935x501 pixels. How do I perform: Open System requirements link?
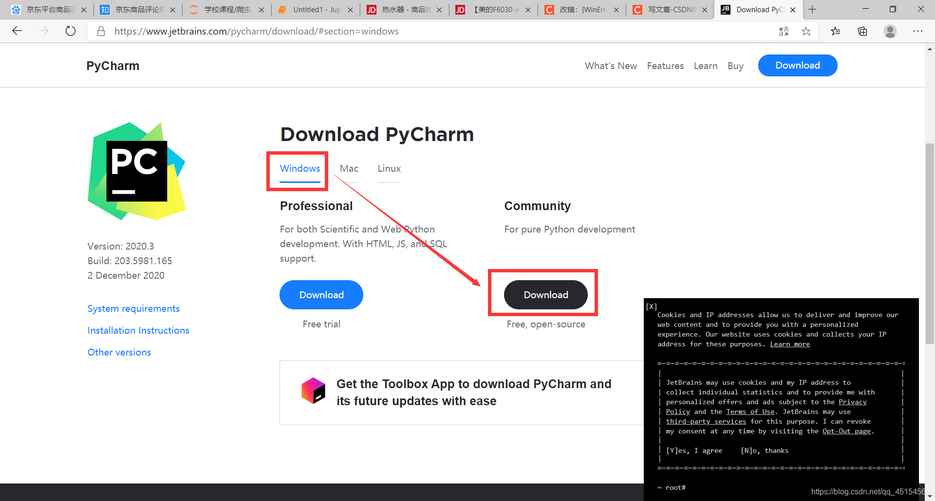(133, 308)
